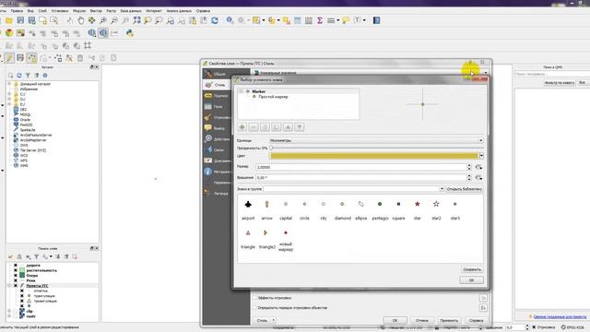Click the Применить button in layer properties
This screenshot has width=590, height=332.
click(449, 320)
